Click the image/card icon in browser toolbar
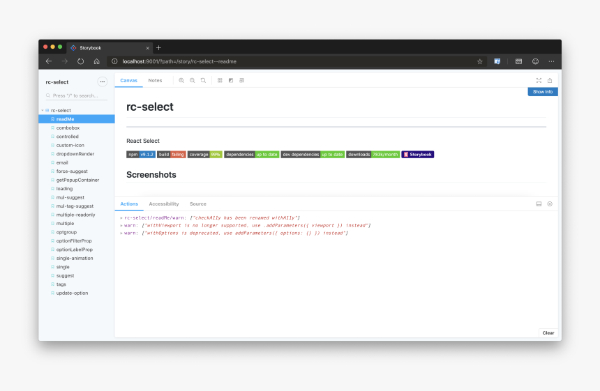Screen dimensions: 600x391 pyautogui.click(x=518, y=61)
